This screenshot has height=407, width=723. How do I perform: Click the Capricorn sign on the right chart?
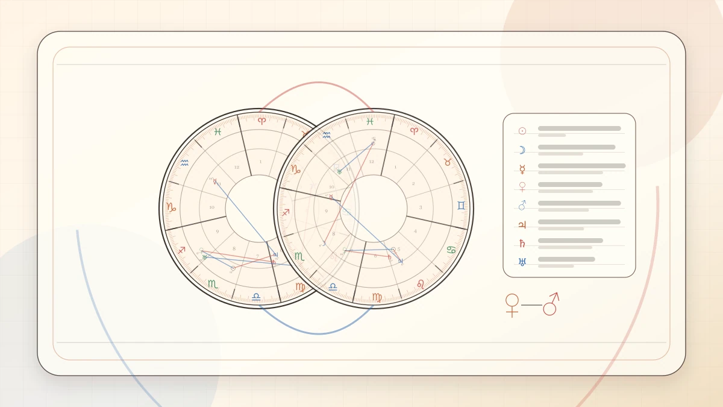click(296, 169)
